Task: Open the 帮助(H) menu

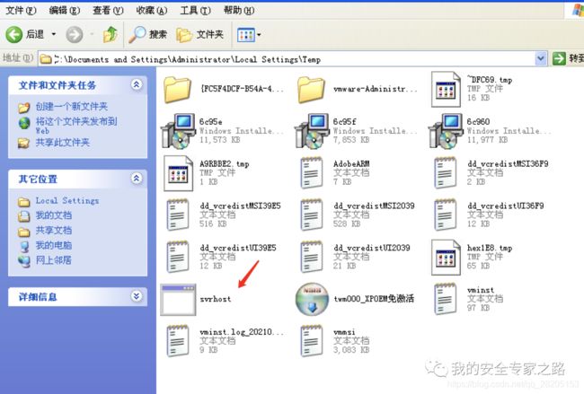Action: coord(239,10)
